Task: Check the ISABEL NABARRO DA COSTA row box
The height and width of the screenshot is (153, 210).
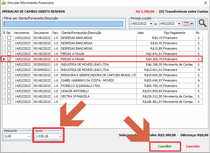Action: 9,80
